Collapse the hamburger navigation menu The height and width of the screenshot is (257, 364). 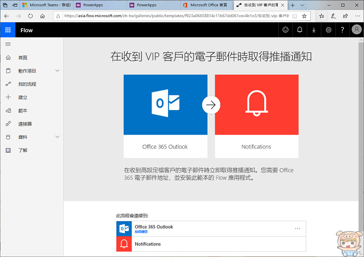pyautogui.click(x=8, y=44)
